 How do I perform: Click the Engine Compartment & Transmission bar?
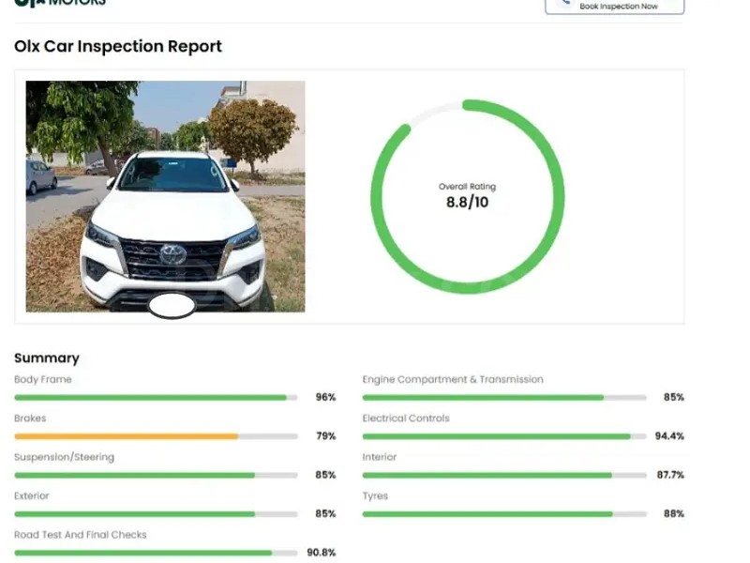[x=504, y=398]
